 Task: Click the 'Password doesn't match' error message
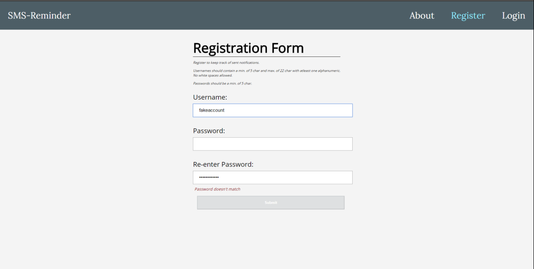(216, 189)
